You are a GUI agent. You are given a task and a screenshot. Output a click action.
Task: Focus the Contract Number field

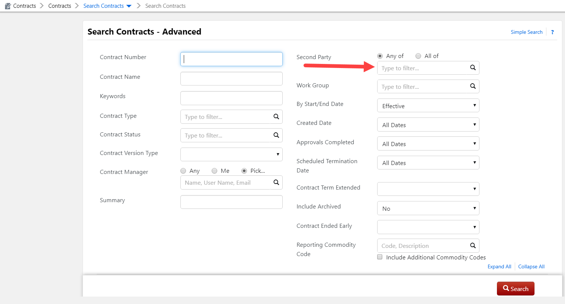click(x=231, y=59)
